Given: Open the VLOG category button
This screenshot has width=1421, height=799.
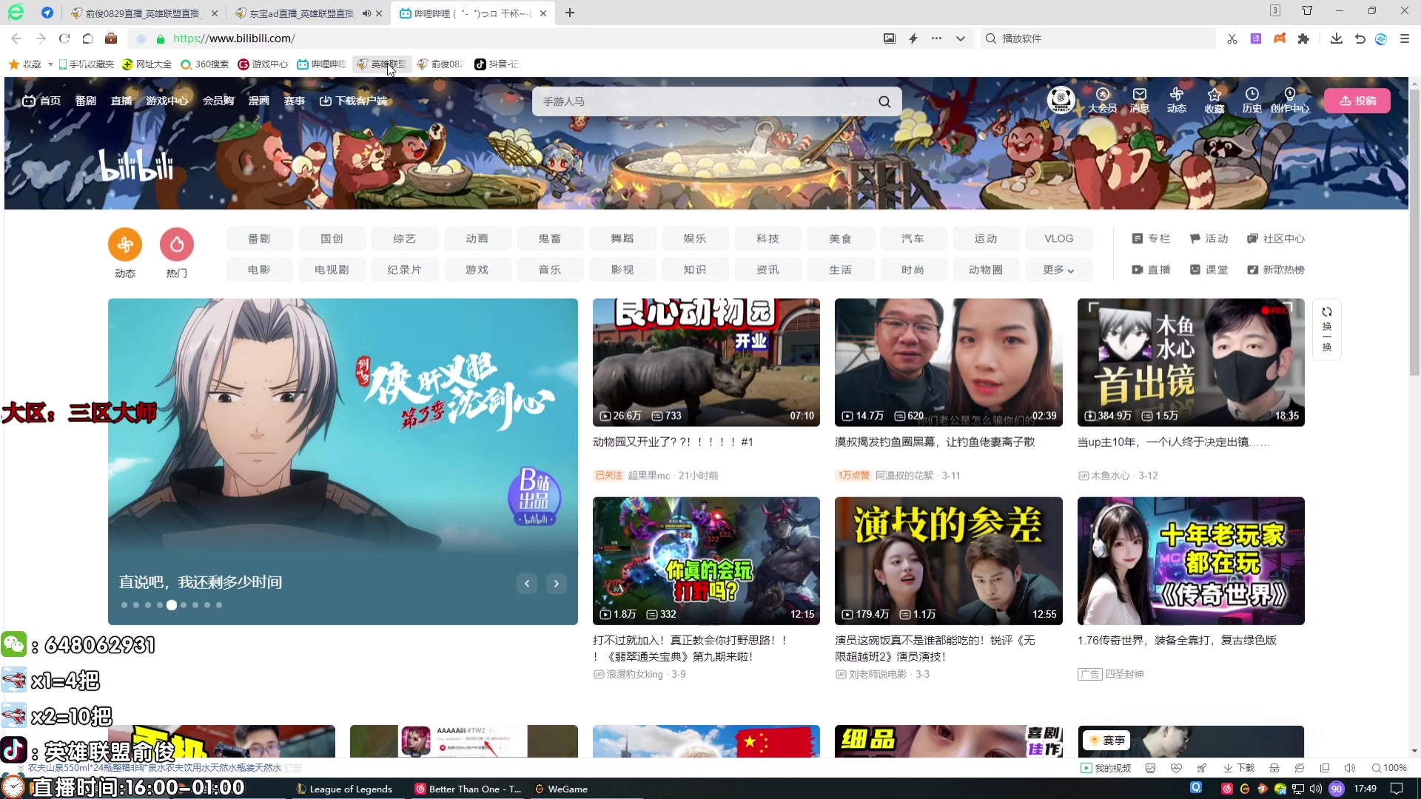Looking at the screenshot, I should click(x=1058, y=238).
